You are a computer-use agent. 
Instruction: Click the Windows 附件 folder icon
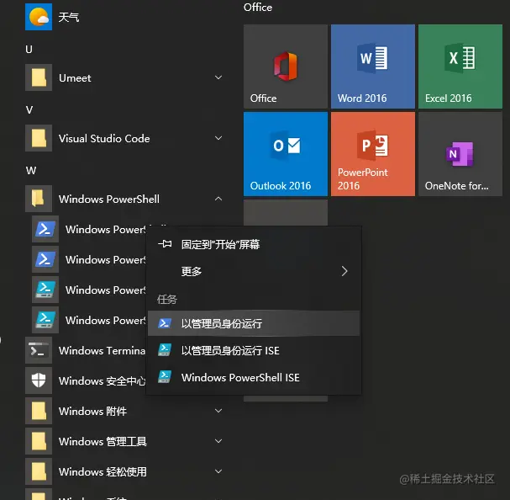click(x=39, y=411)
